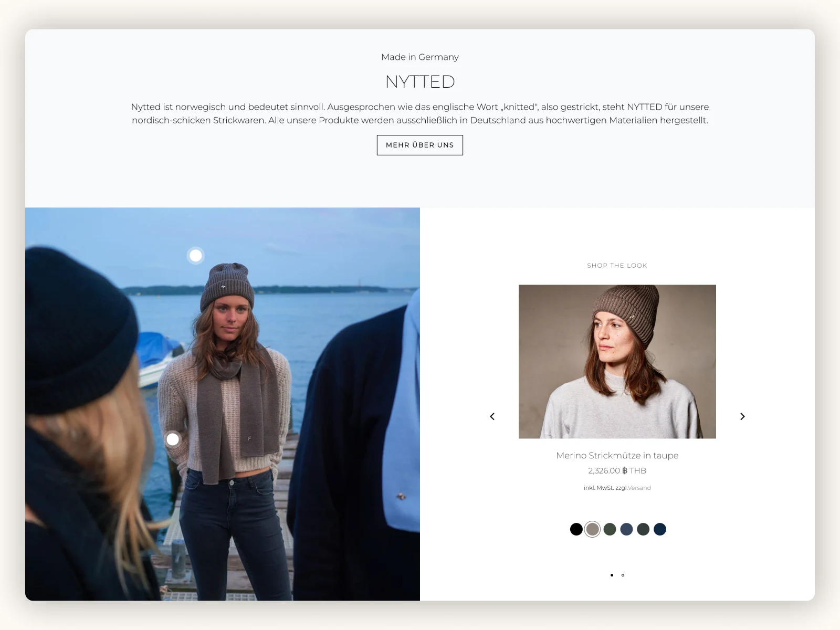Screen dimensions: 840x630
Task: Select the navy blue color swatch
Action: (x=660, y=529)
